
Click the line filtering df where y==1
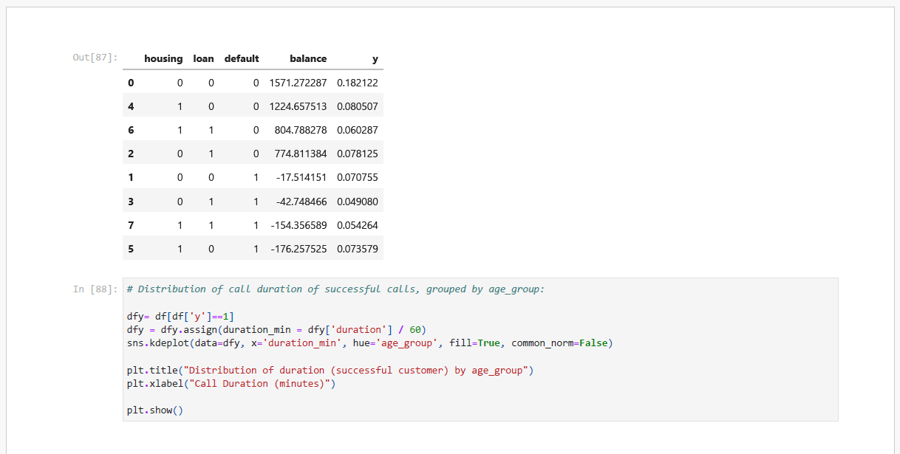[180, 316]
